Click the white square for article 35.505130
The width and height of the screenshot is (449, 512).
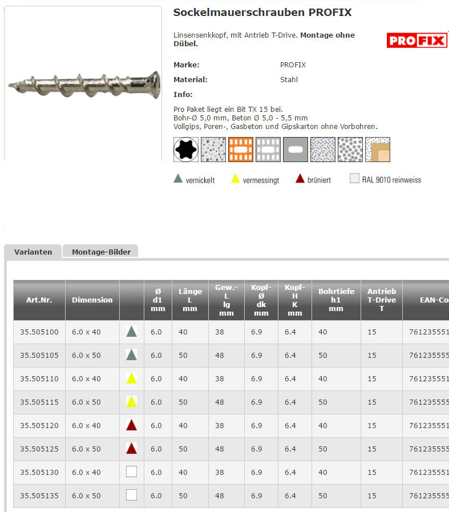point(132,471)
